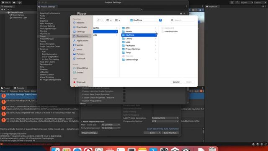Open Learn about Unity Build Automation link
268x151 pixels.
(x=163, y=129)
